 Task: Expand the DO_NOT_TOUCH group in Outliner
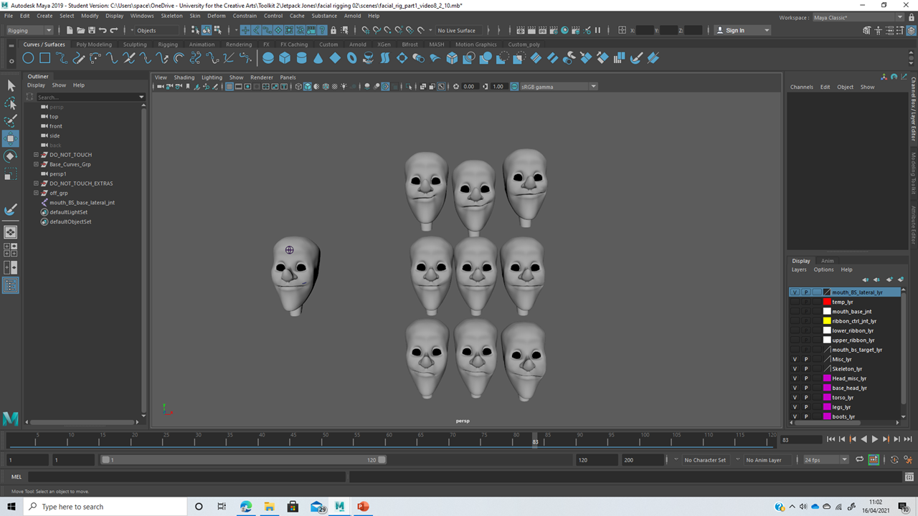pyautogui.click(x=36, y=155)
